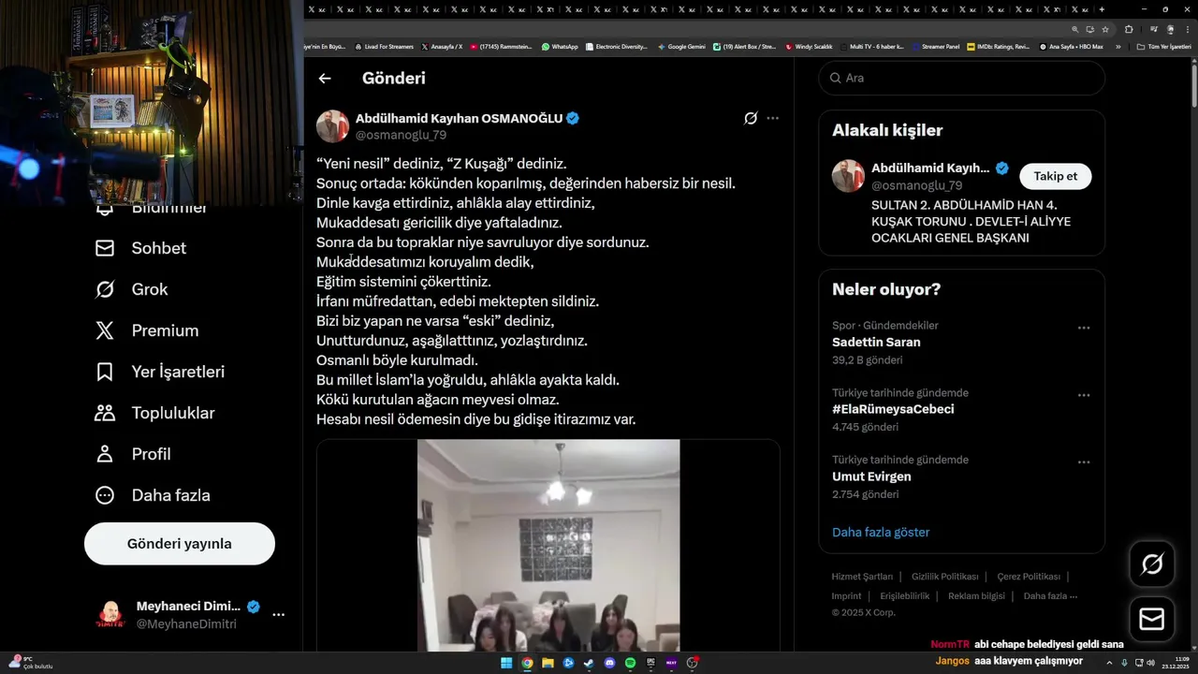Open options for the #ElaRümeysaCebeci trend

pos(1084,395)
